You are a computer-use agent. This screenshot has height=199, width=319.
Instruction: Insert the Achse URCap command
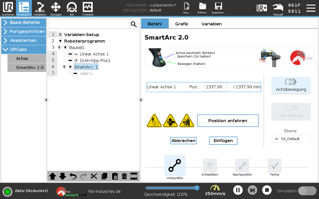pyautogui.click(x=27, y=59)
